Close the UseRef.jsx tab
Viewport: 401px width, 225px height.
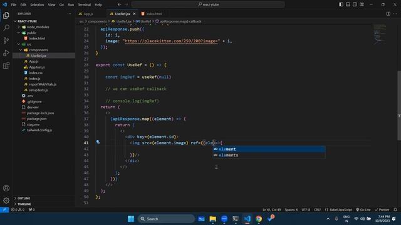tap(134, 14)
